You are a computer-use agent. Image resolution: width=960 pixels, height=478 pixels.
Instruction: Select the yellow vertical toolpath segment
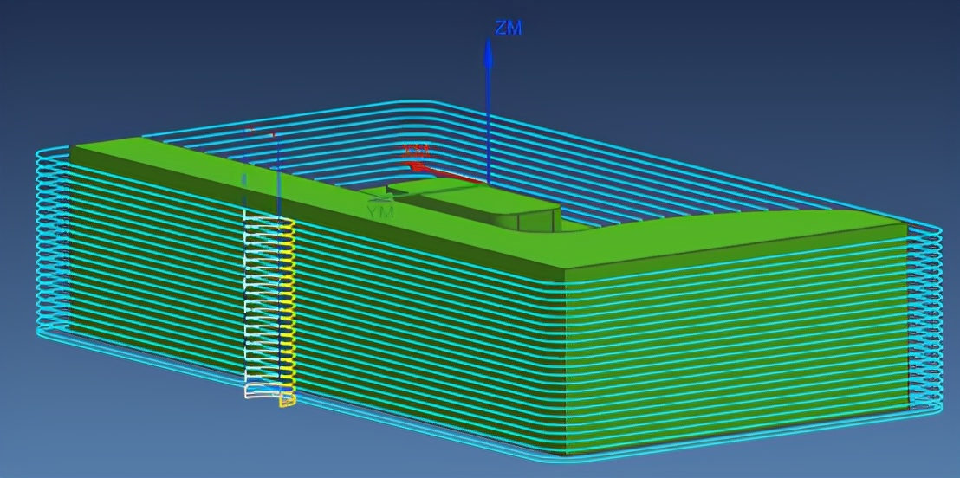(x=289, y=312)
